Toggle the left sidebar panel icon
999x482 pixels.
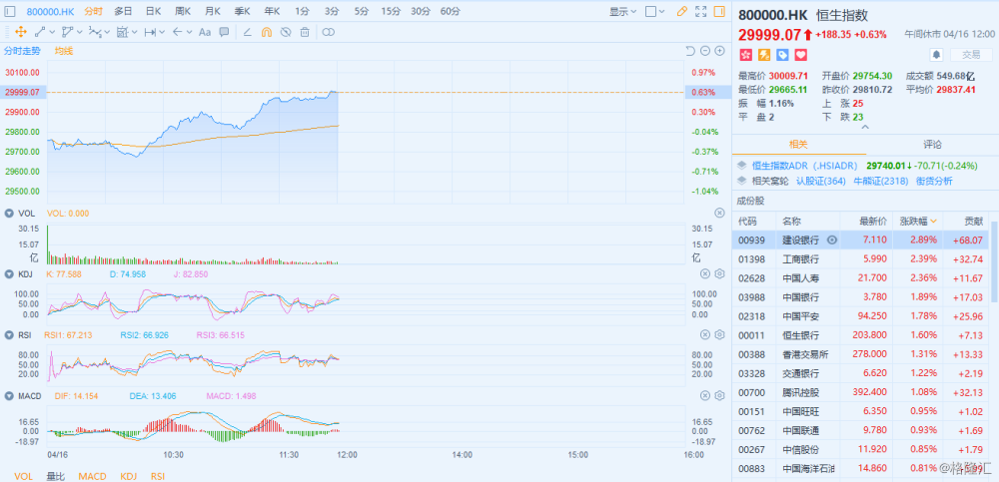click(x=10, y=11)
